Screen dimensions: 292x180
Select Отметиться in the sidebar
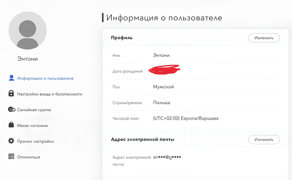point(28,157)
